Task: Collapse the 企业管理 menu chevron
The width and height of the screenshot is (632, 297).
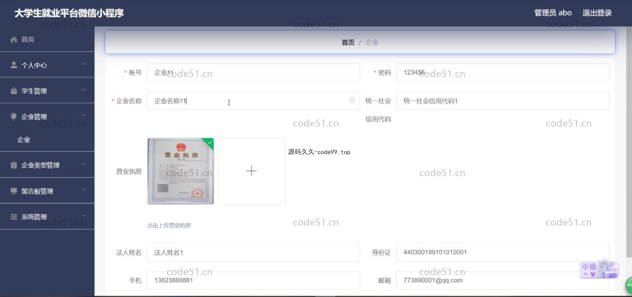Action: coord(83,115)
